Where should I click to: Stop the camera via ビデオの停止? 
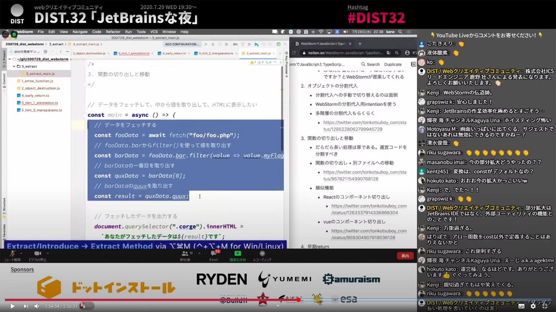[x=38, y=255]
